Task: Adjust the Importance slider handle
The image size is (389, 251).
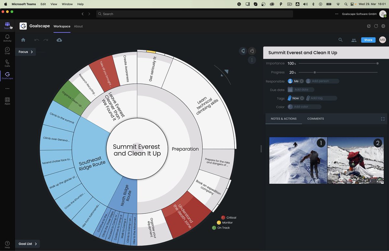Action: coord(378,63)
